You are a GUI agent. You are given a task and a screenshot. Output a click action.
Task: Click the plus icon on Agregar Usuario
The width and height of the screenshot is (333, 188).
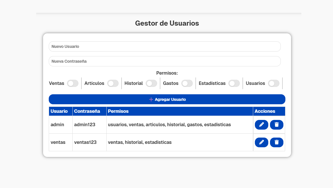tap(151, 99)
